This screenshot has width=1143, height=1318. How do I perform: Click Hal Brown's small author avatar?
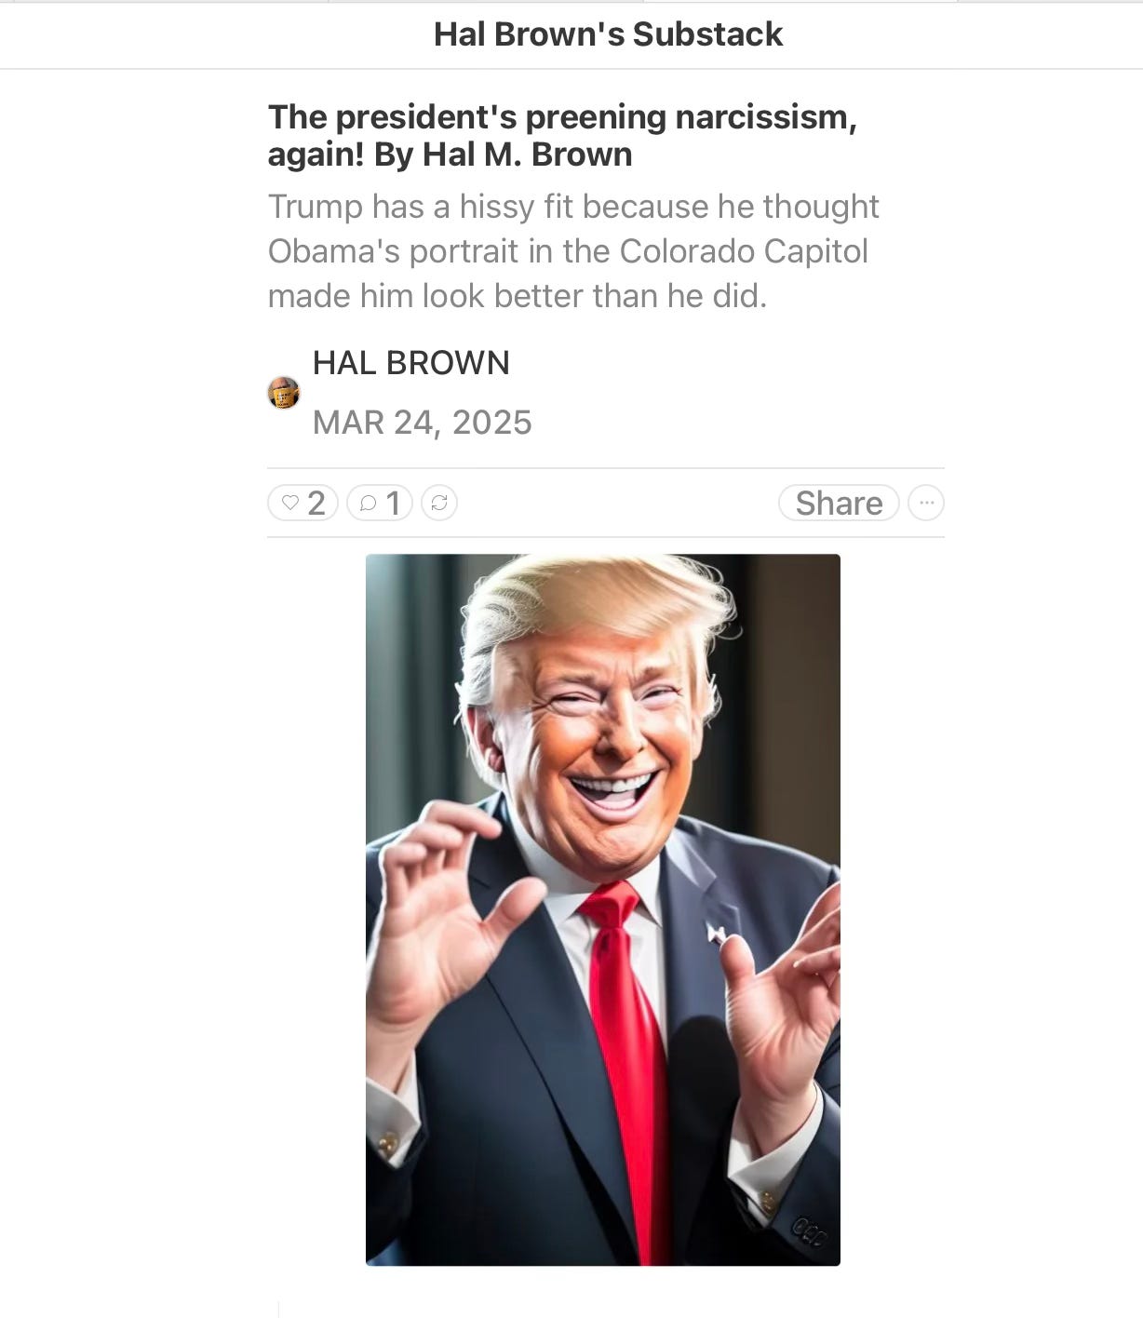[x=284, y=393]
